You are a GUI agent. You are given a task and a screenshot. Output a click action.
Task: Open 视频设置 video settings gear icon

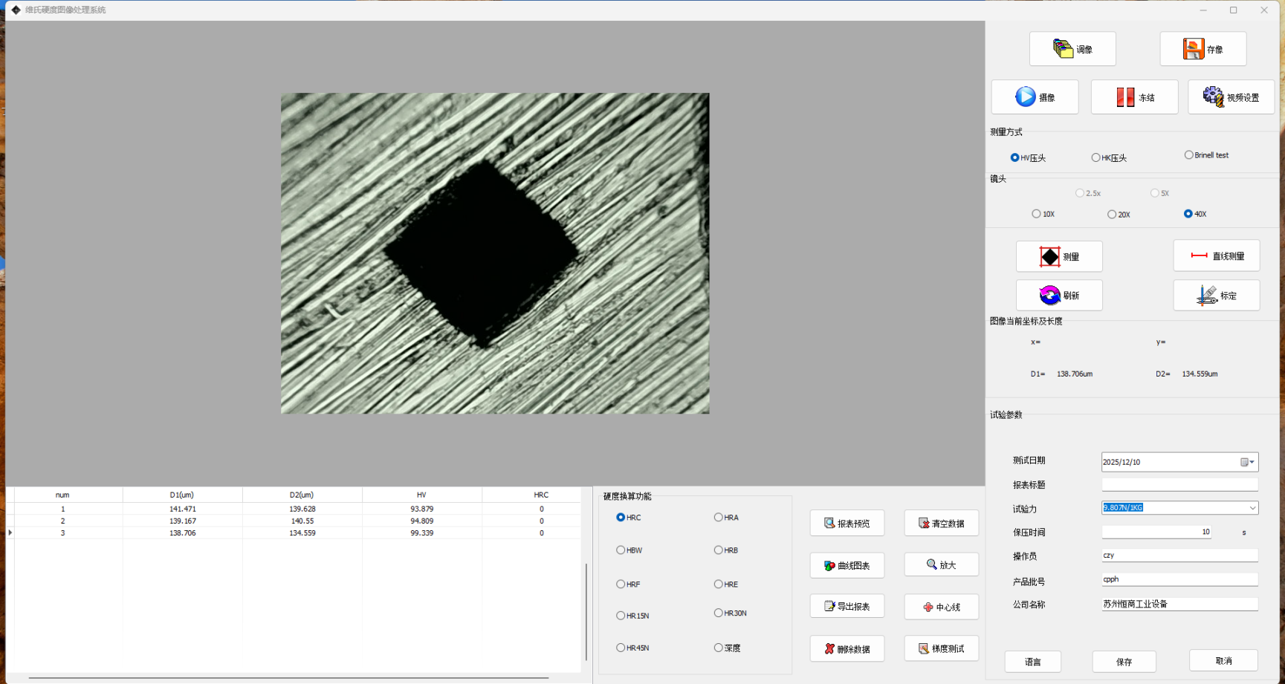pos(1213,97)
